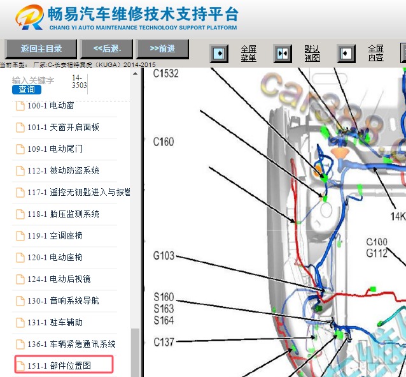406x377 pixels.
Task: Click the C100 connector label in diagram
Action: point(377,242)
